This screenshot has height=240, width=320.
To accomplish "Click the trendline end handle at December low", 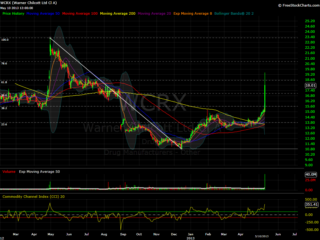I will pyautogui.click(x=182, y=149).
